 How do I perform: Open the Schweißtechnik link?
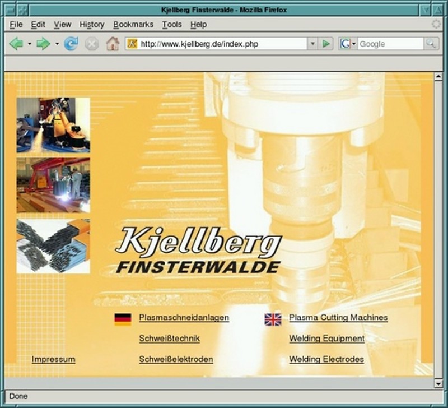[170, 339]
